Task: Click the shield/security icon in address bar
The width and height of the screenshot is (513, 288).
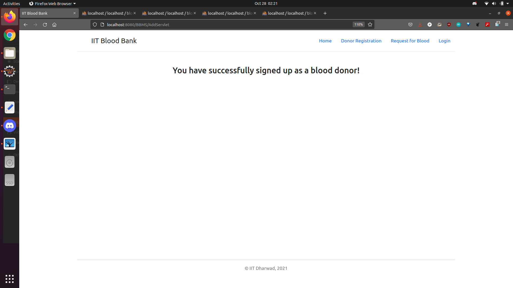Action: [x=94, y=24]
